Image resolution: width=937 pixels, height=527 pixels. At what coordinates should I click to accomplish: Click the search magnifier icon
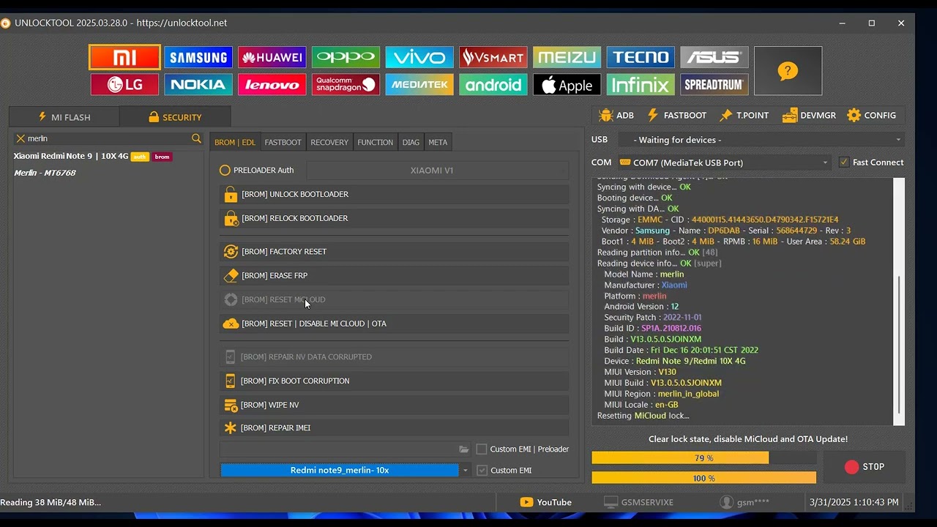point(196,138)
